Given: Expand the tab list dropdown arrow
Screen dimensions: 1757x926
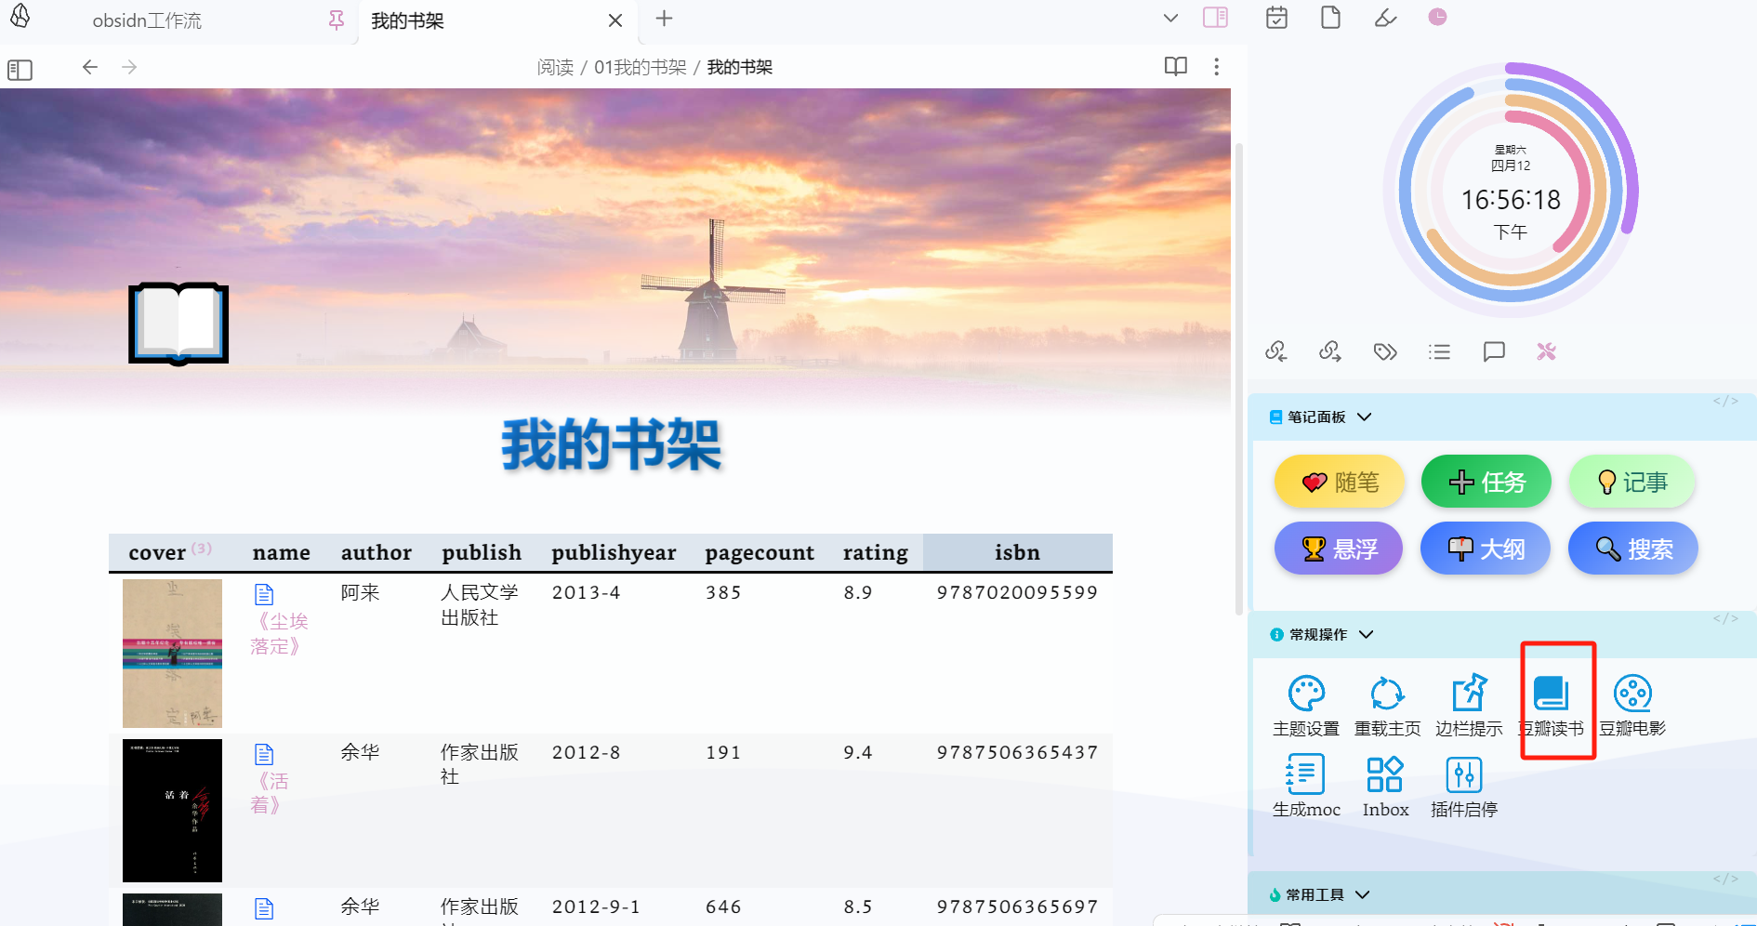Looking at the screenshot, I should [1170, 19].
